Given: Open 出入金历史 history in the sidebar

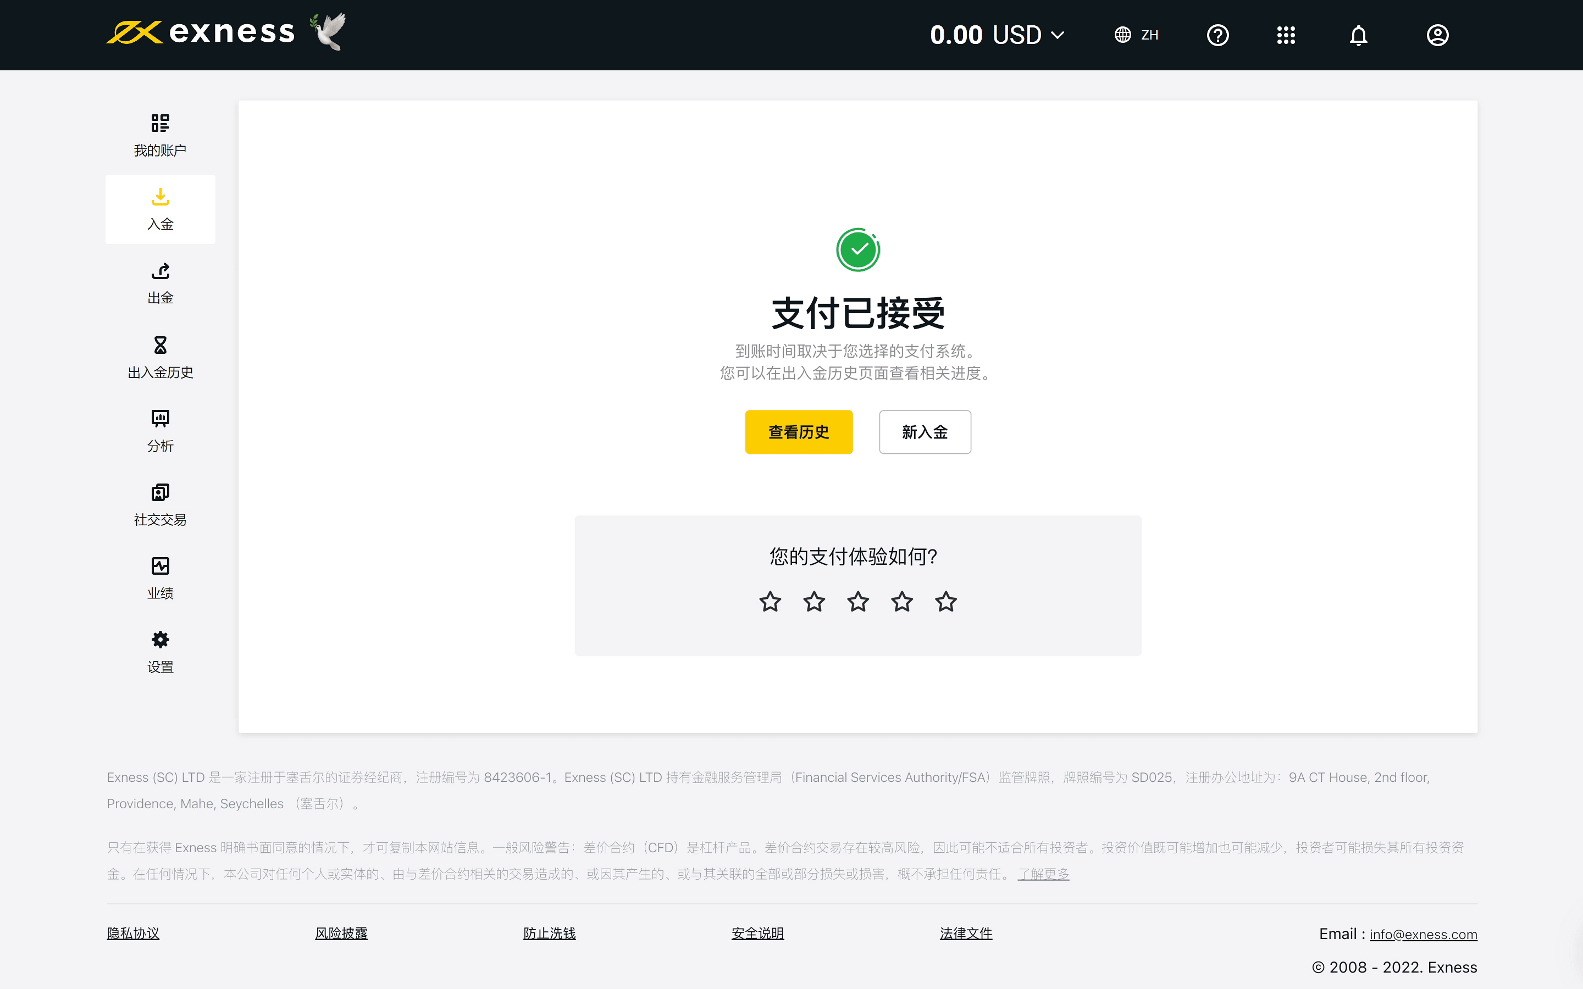Looking at the screenshot, I should click(160, 357).
